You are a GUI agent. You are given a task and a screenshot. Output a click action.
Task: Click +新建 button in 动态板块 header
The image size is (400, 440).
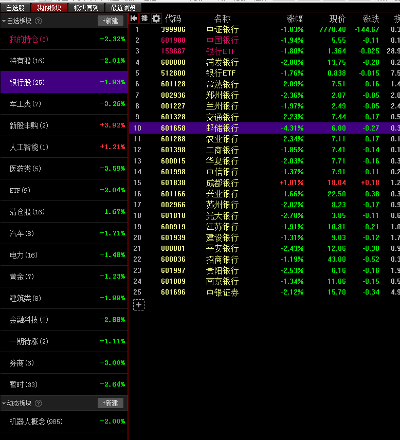point(111,403)
